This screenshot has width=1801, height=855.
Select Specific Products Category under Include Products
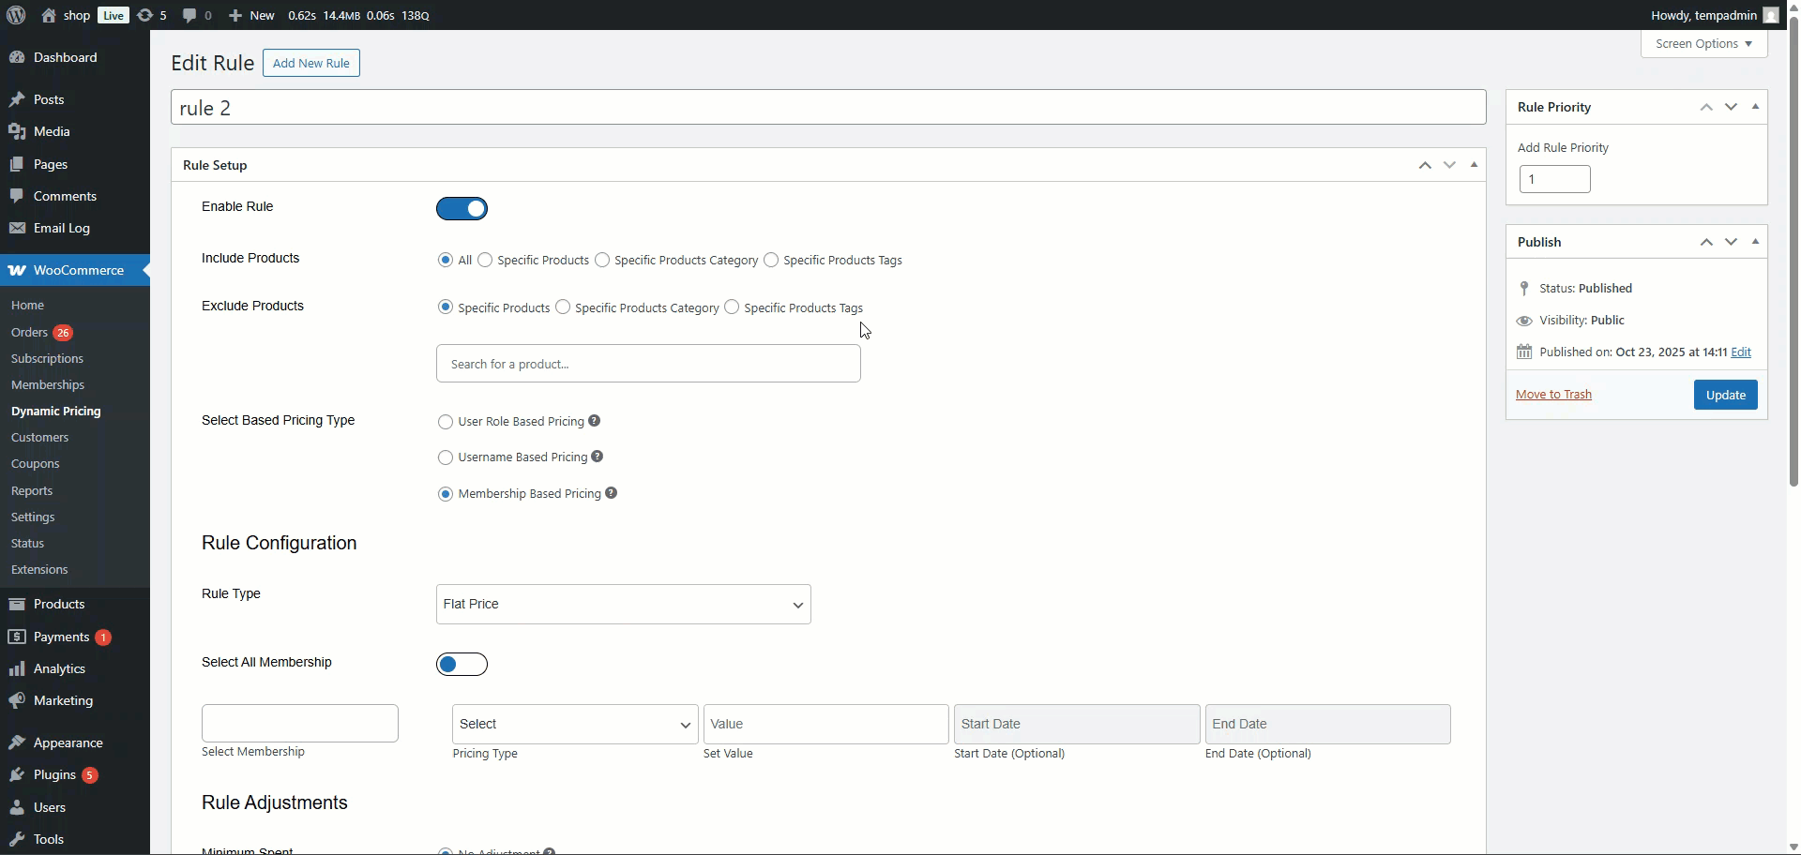click(x=602, y=260)
